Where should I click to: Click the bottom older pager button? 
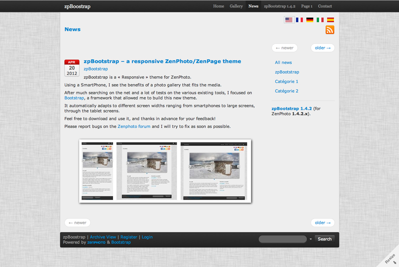click(323, 223)
